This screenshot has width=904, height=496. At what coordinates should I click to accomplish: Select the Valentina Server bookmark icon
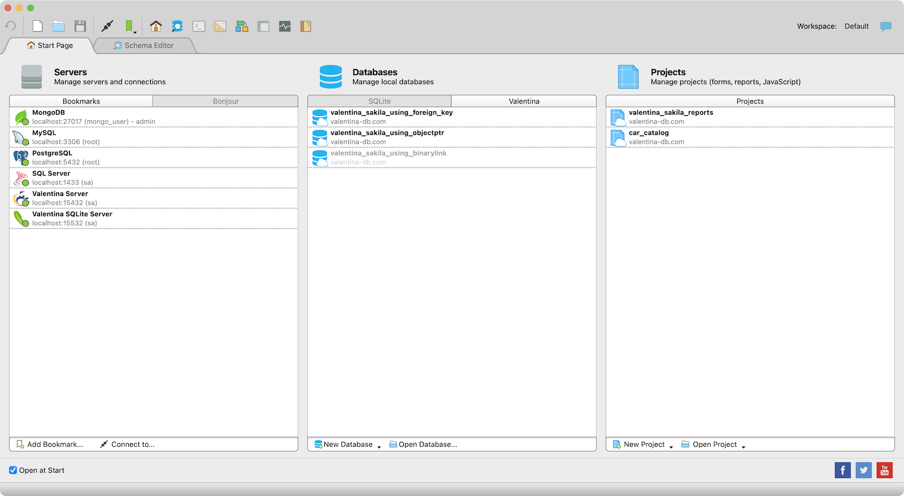coord(21,199)
